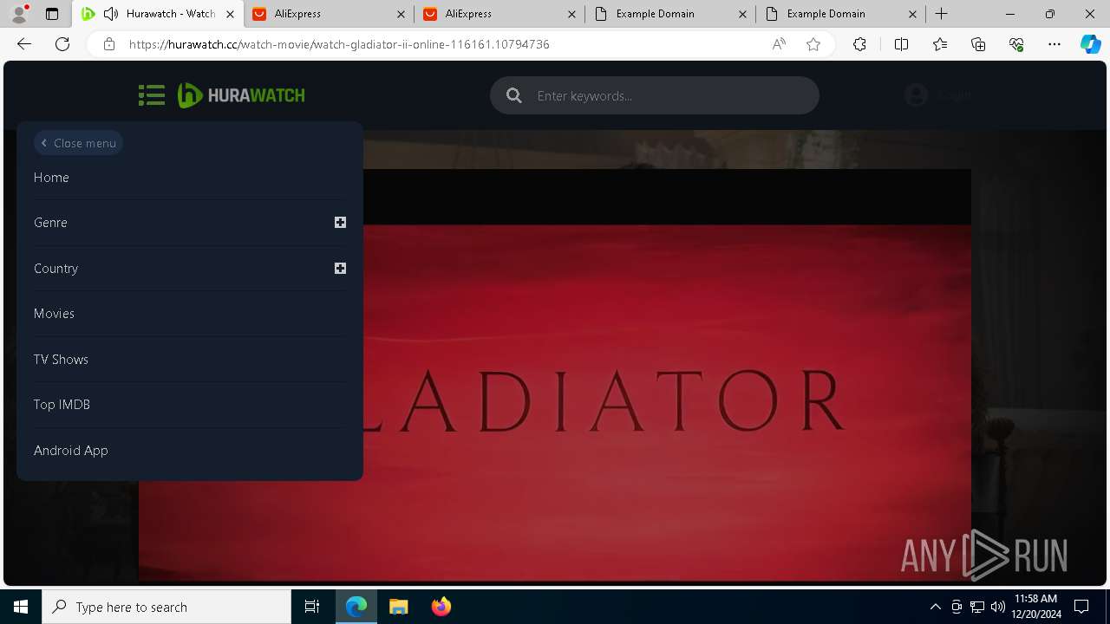The height and width of the screenshot is (624, 1110).
Task: Open the taskbar clock and date
Action: (1035, 607)
